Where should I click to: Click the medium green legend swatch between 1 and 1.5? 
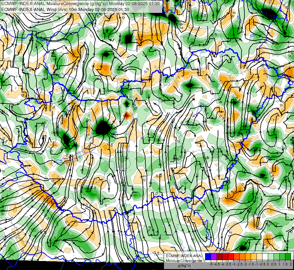282,257
